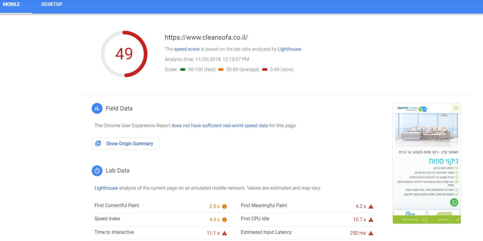Click the Estimated Input Latency label
Image resolution: width=483 pixels, height=241 pixels.
[x=266, y=232]
